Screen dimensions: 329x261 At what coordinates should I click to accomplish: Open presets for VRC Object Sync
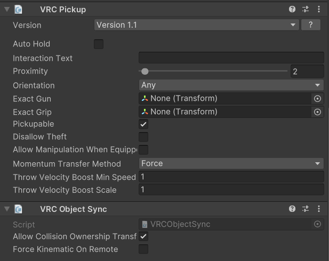(306, 209)
